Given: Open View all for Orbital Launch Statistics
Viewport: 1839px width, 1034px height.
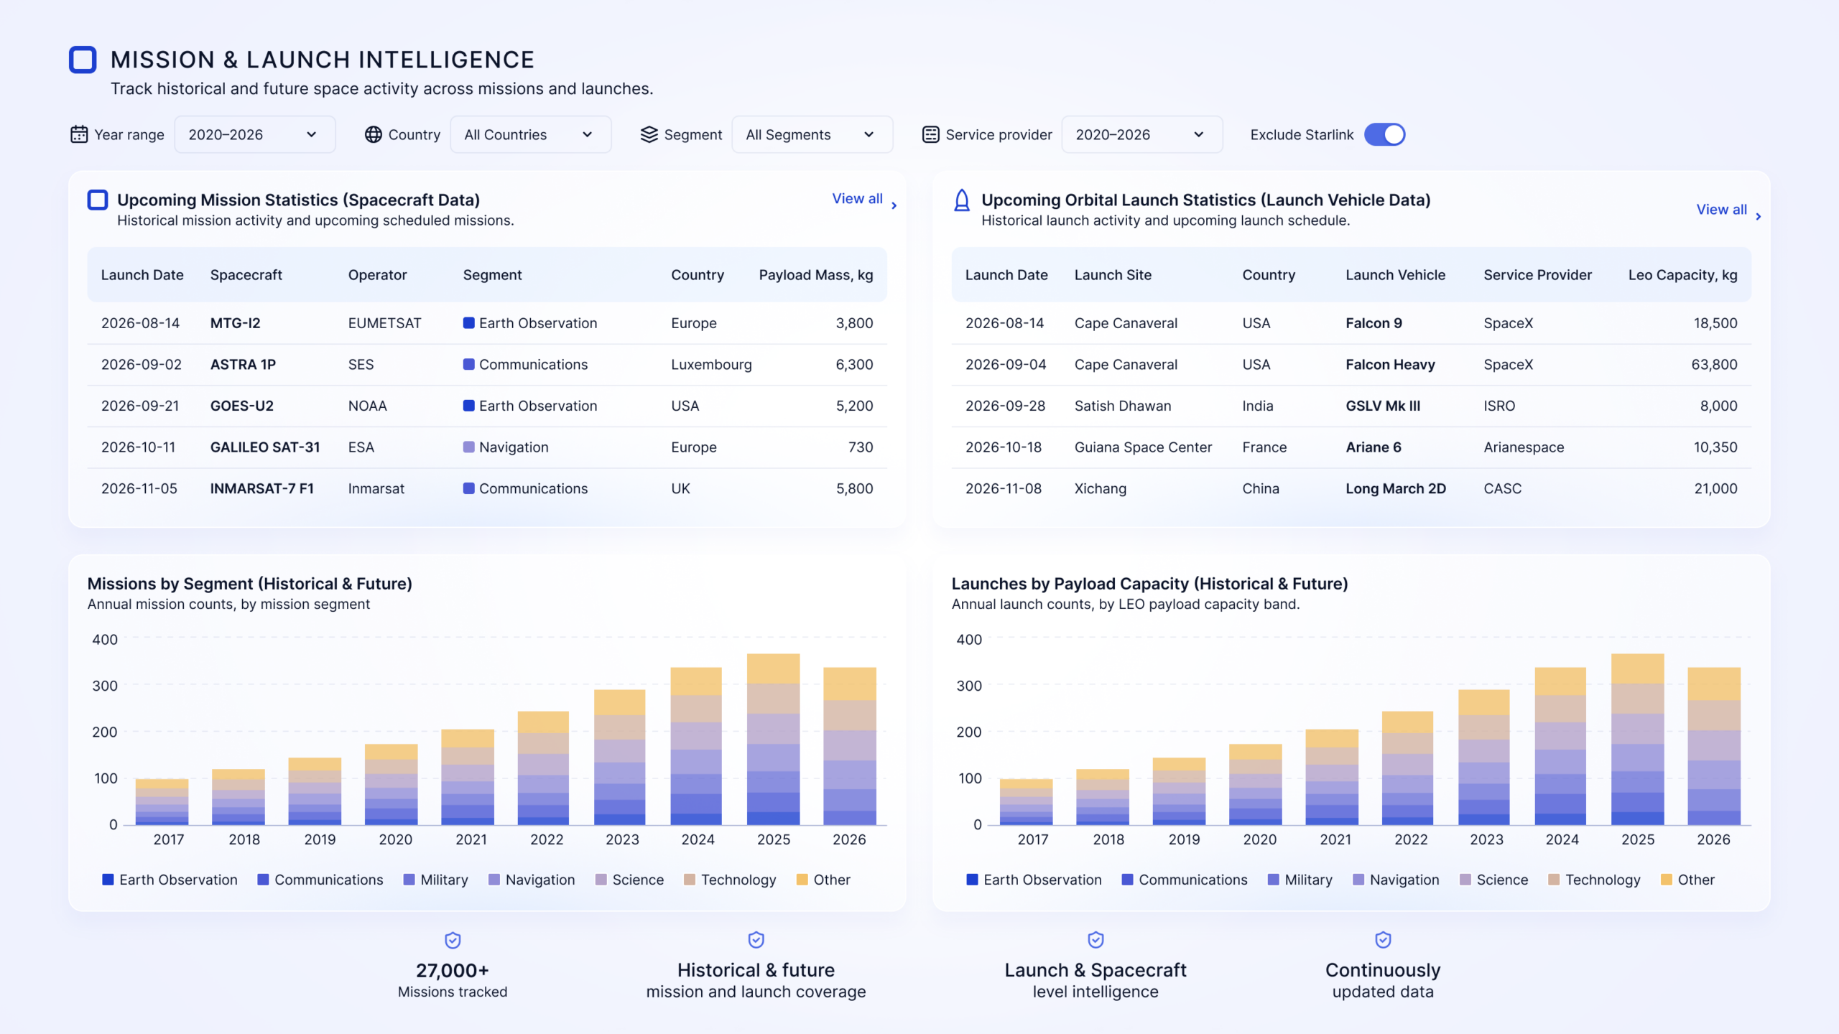Looking at the screenshot, I should click(x=1728, y=210).
